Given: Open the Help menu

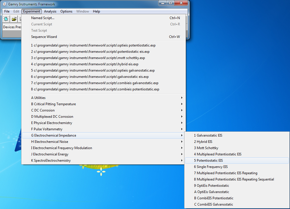Looking at the screenshot, I should point(96,11).
